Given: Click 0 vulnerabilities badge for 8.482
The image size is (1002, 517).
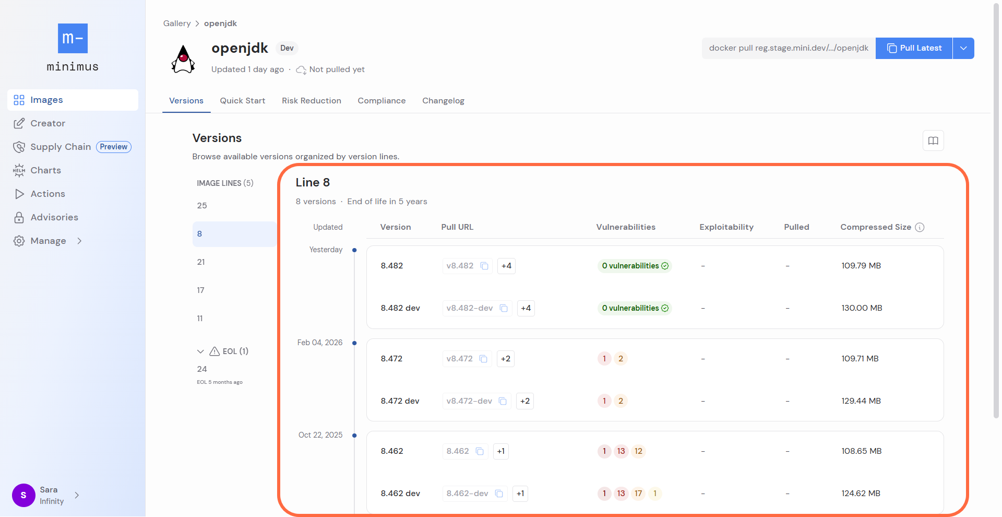Looking at the screenshot, I should point(635,266).
